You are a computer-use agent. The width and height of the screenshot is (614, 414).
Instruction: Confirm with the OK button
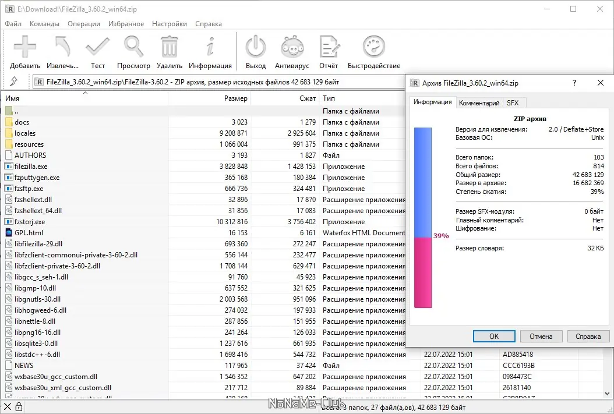point(494,337)
